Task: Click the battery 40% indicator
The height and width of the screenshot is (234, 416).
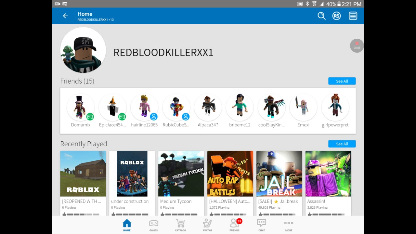Action: (x=334, y=4)
